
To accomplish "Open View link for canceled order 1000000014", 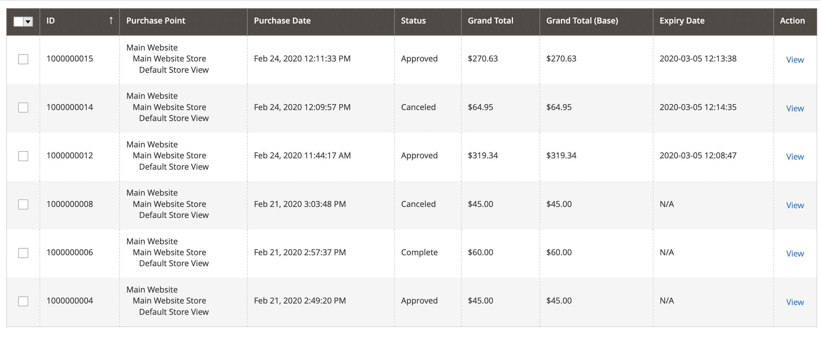I will 795,108.
